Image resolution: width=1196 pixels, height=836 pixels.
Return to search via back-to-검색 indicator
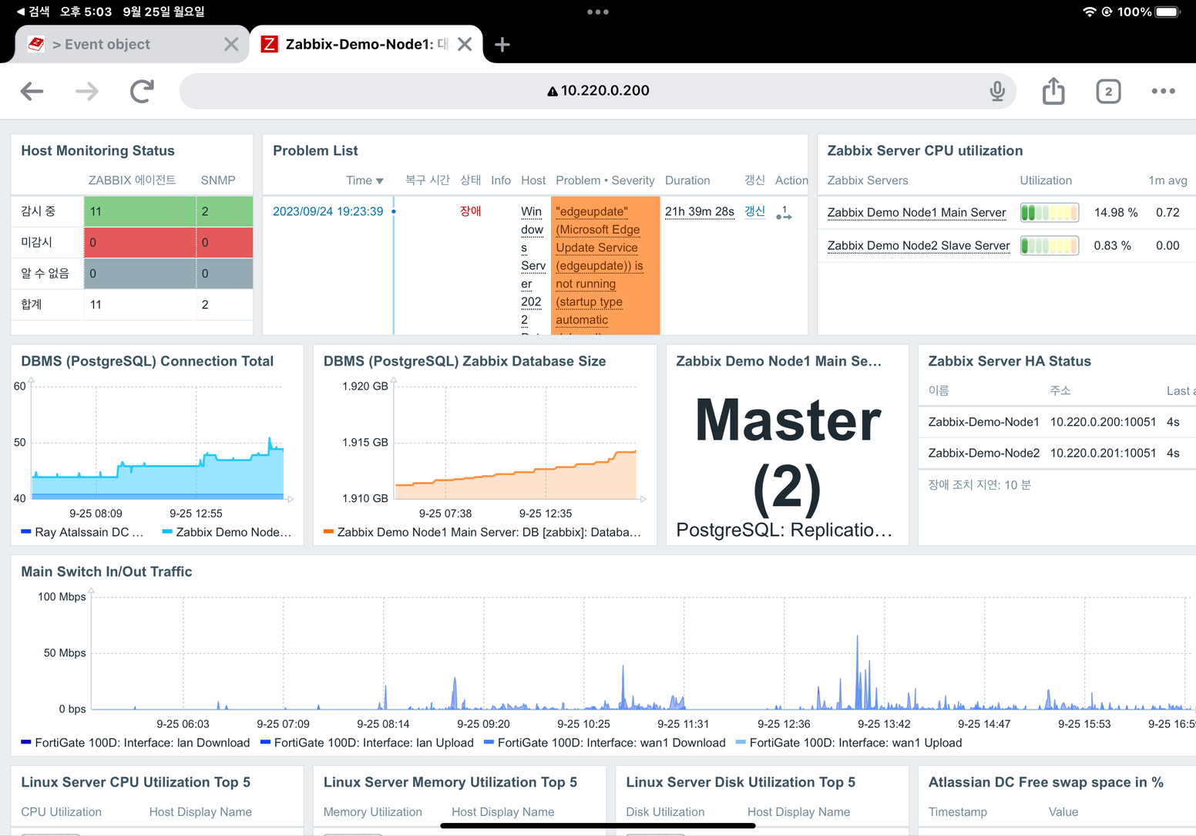tap(32, 12)
